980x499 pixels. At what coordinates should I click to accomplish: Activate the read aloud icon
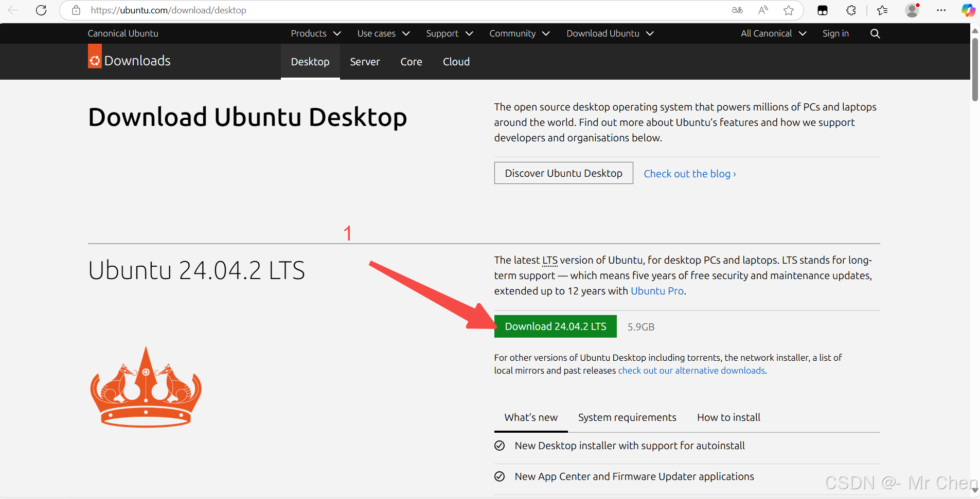click(x=763, y=10)
